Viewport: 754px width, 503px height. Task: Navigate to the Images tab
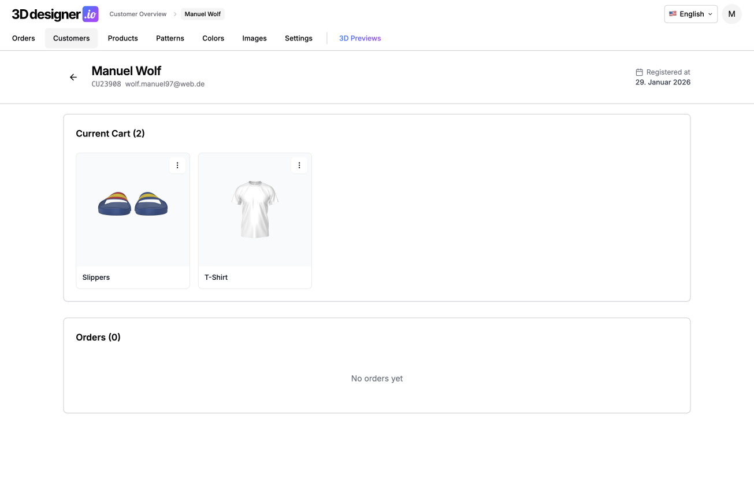(x=254, y=38)
